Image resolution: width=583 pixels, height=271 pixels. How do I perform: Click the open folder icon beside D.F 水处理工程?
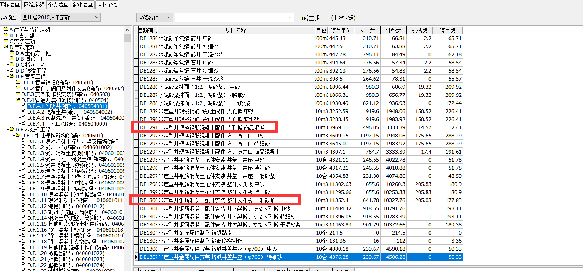click(12, 129)
